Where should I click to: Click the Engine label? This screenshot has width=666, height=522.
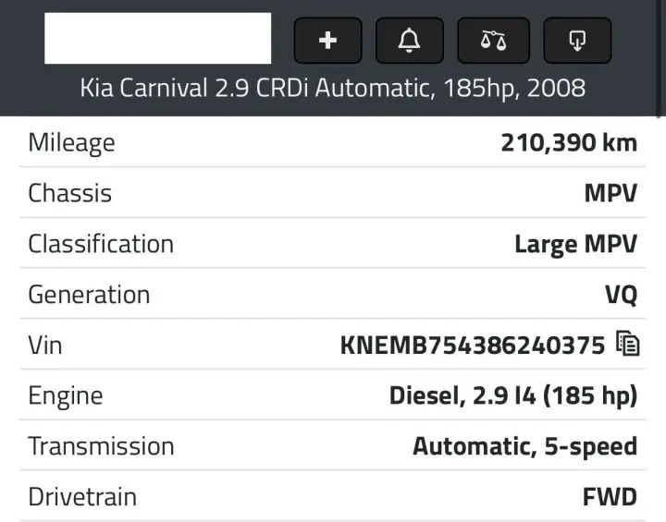[66, 396]
